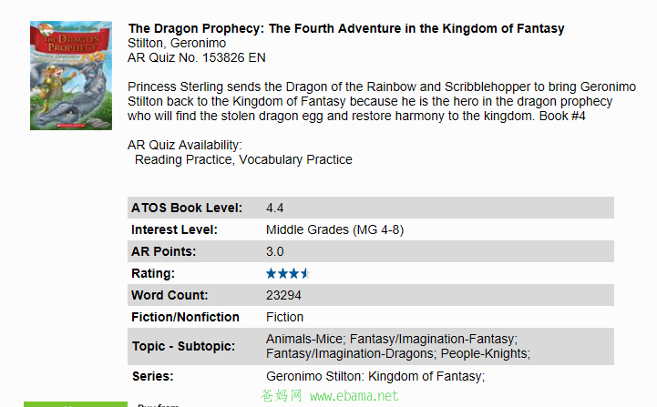Select Geronimo Stilton: Kingdom of Fantasy series
The height and width of the screenshot is (407, 657).
pos(375,376)
